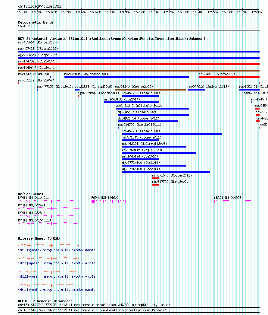Click the 16p13.11 cytogenetic band label
The width and height of the screenshot is (268, 315).
click(x=25, y=26)
